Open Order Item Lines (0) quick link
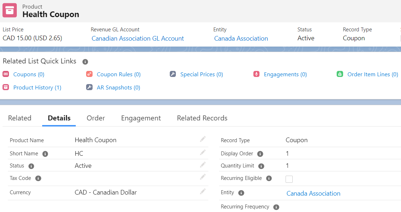This screenshot has width=401, height=212. [x=372, y=74]
